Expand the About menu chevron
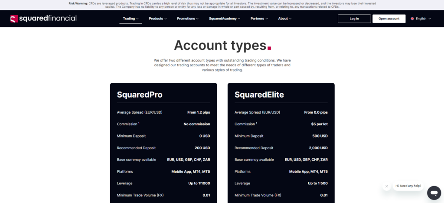444x203 pixels. (x=290, y=19)
